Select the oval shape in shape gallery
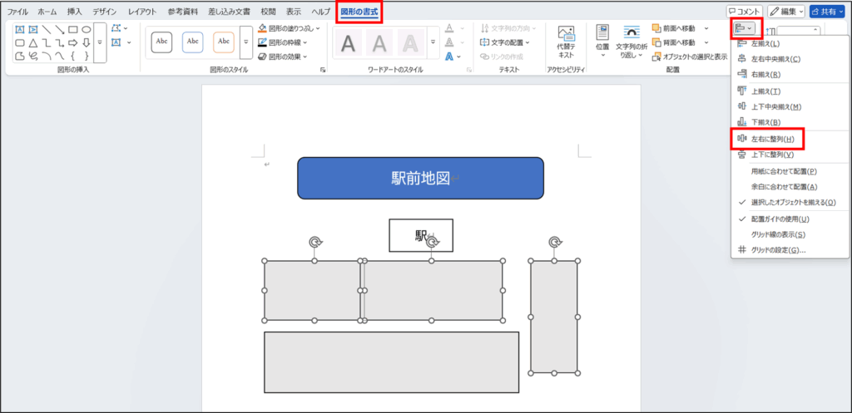This screenshot has height=413, width=852. pos(86,29)
